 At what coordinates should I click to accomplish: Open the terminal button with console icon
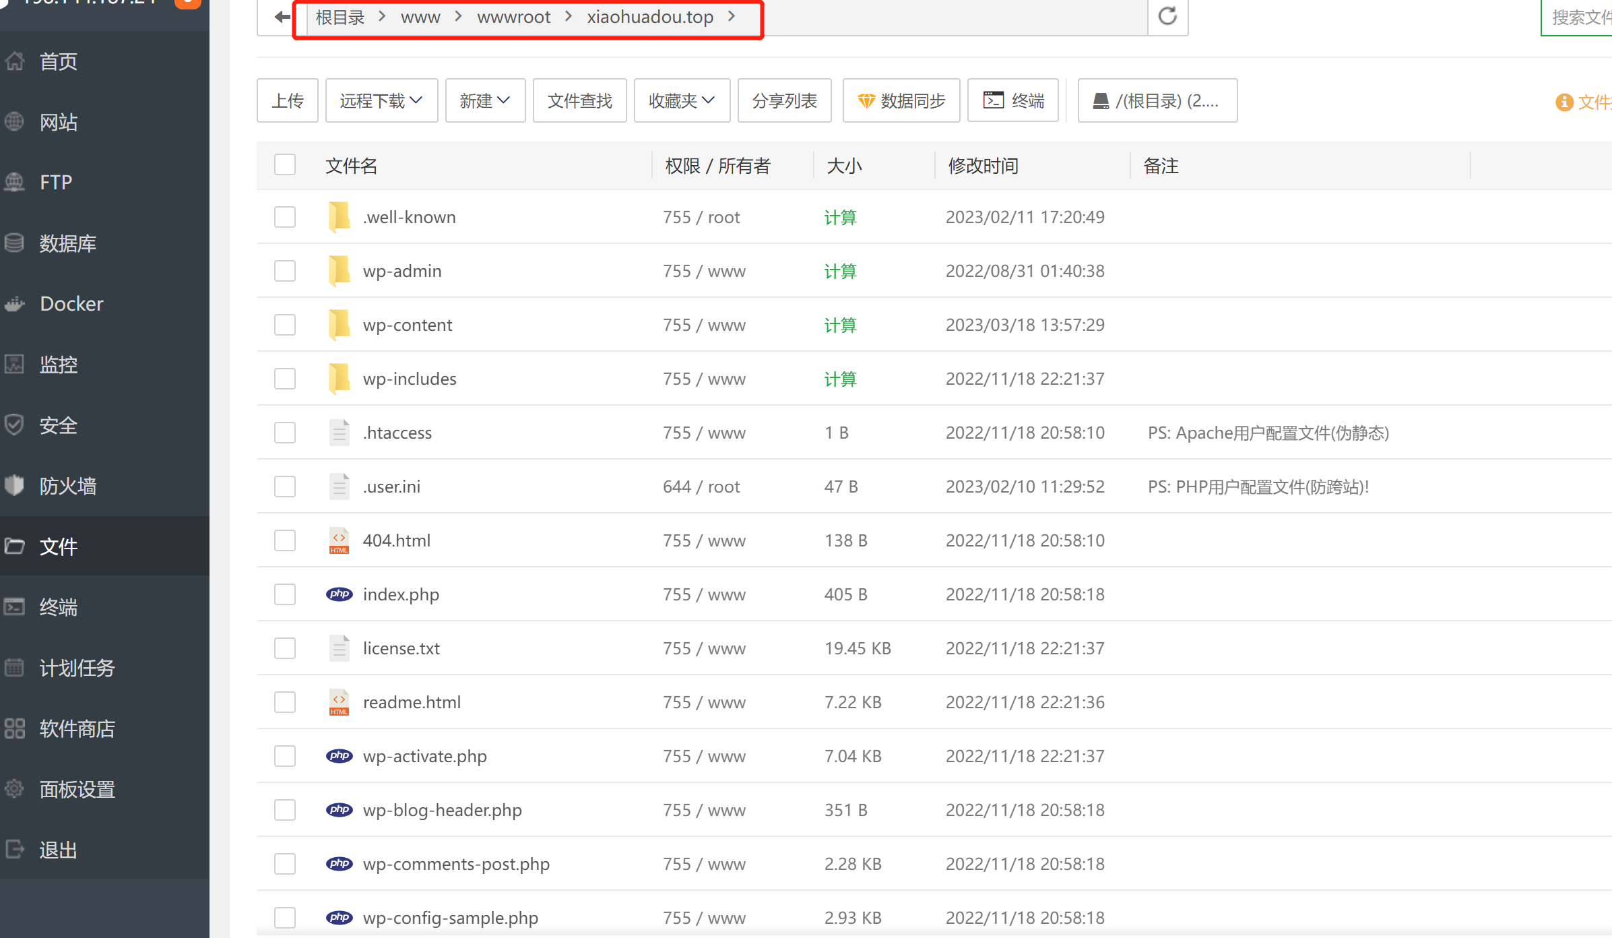(1012, 100)
